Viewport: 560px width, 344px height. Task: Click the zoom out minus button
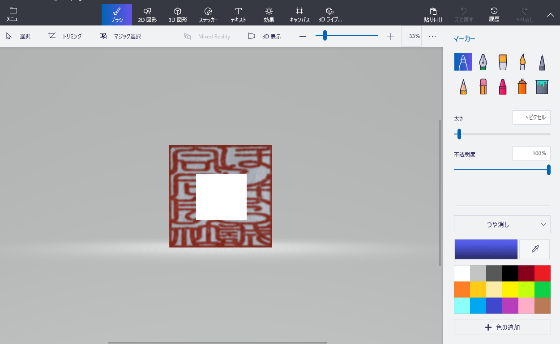point(303,37)
